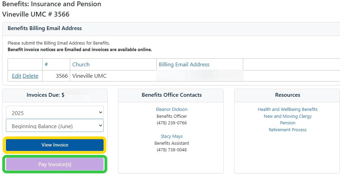Delete the Vineville UMC billing row
This screenshot has height=190, width=340.
(30, 76)
